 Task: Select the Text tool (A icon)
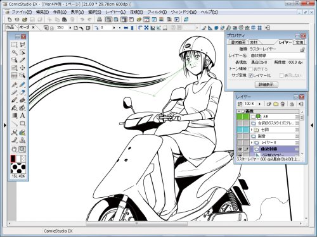pyautogui.click(x=22, y=116)
